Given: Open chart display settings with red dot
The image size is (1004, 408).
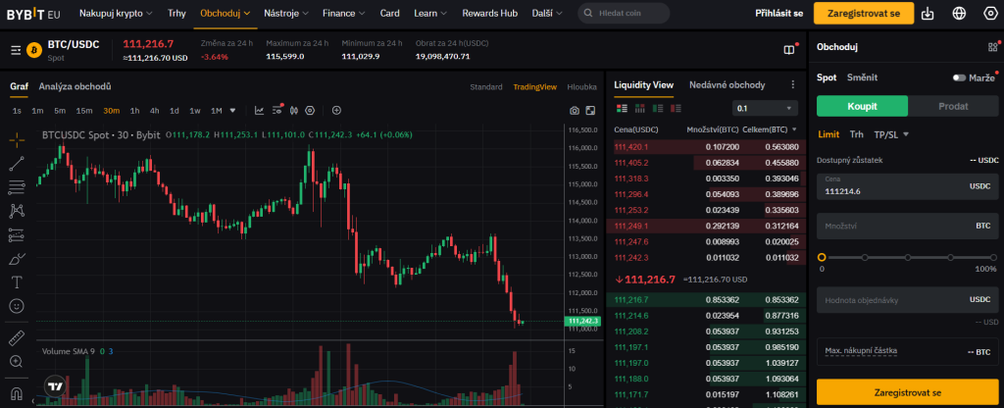Looking at the screenshot, I should [277, 110].
